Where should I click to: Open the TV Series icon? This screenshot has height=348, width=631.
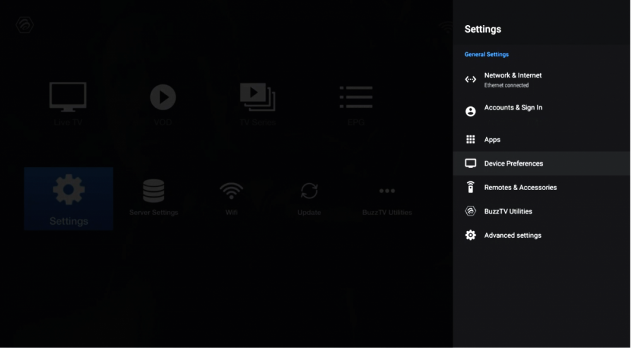257,98
